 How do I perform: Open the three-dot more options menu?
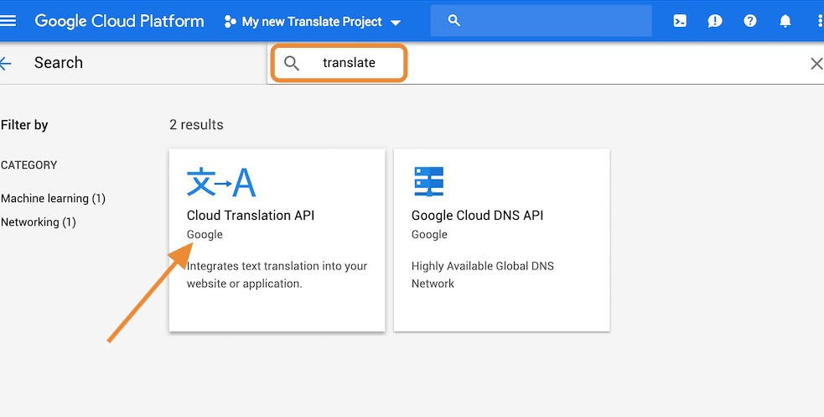point(819,21)
